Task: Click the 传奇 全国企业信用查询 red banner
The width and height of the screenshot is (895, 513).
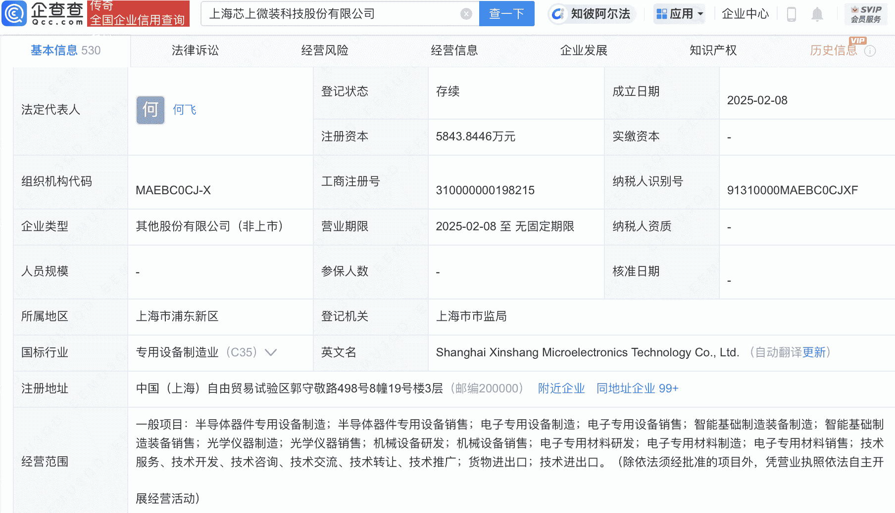Action: pos(139,13)
